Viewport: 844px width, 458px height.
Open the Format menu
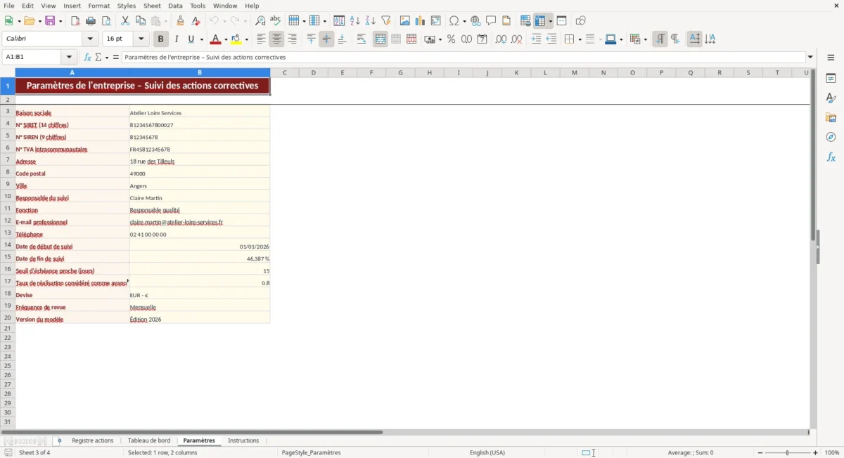click(98, 6)
